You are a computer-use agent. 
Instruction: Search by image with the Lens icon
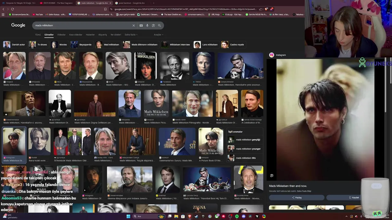(153, 25)
